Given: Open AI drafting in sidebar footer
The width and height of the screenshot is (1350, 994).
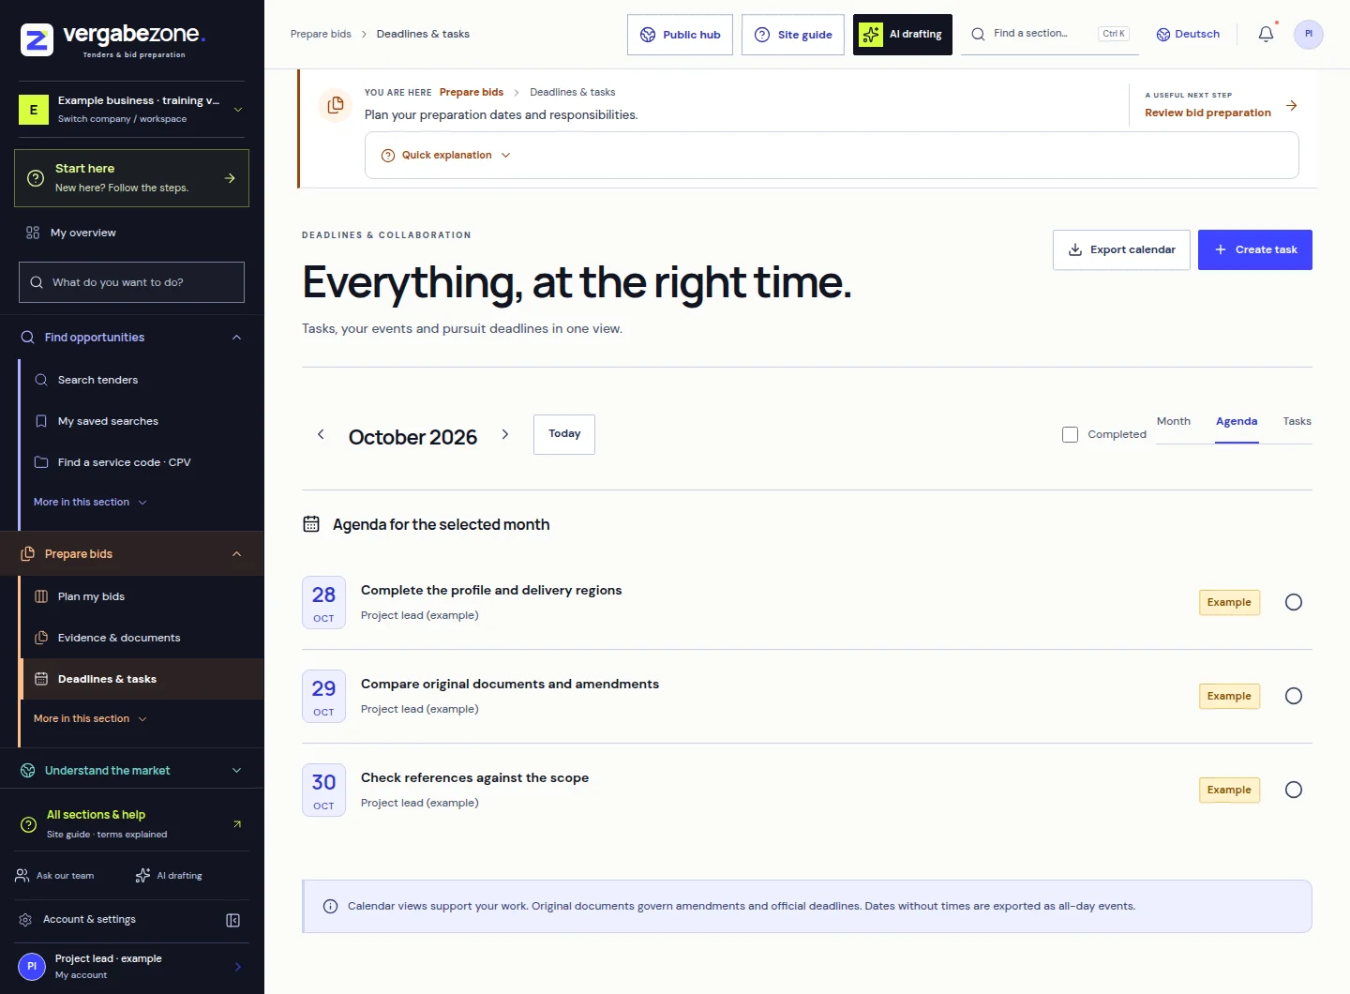Looking at the screenshot, I should 169,876.
